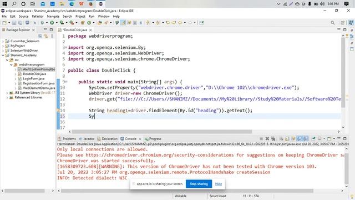Close the DoubleClick.java editor tab
Viewport: 355px width, 200px height.
point(90,30)
